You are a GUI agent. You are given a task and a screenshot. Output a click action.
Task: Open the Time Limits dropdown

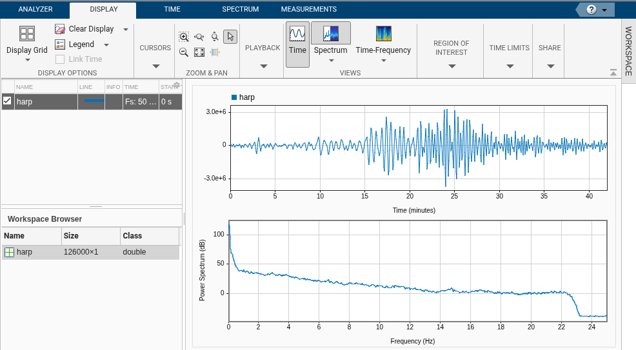tap(510, 66)
